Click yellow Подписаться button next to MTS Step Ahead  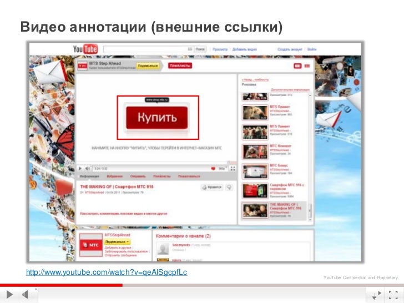tap(148, 66)
